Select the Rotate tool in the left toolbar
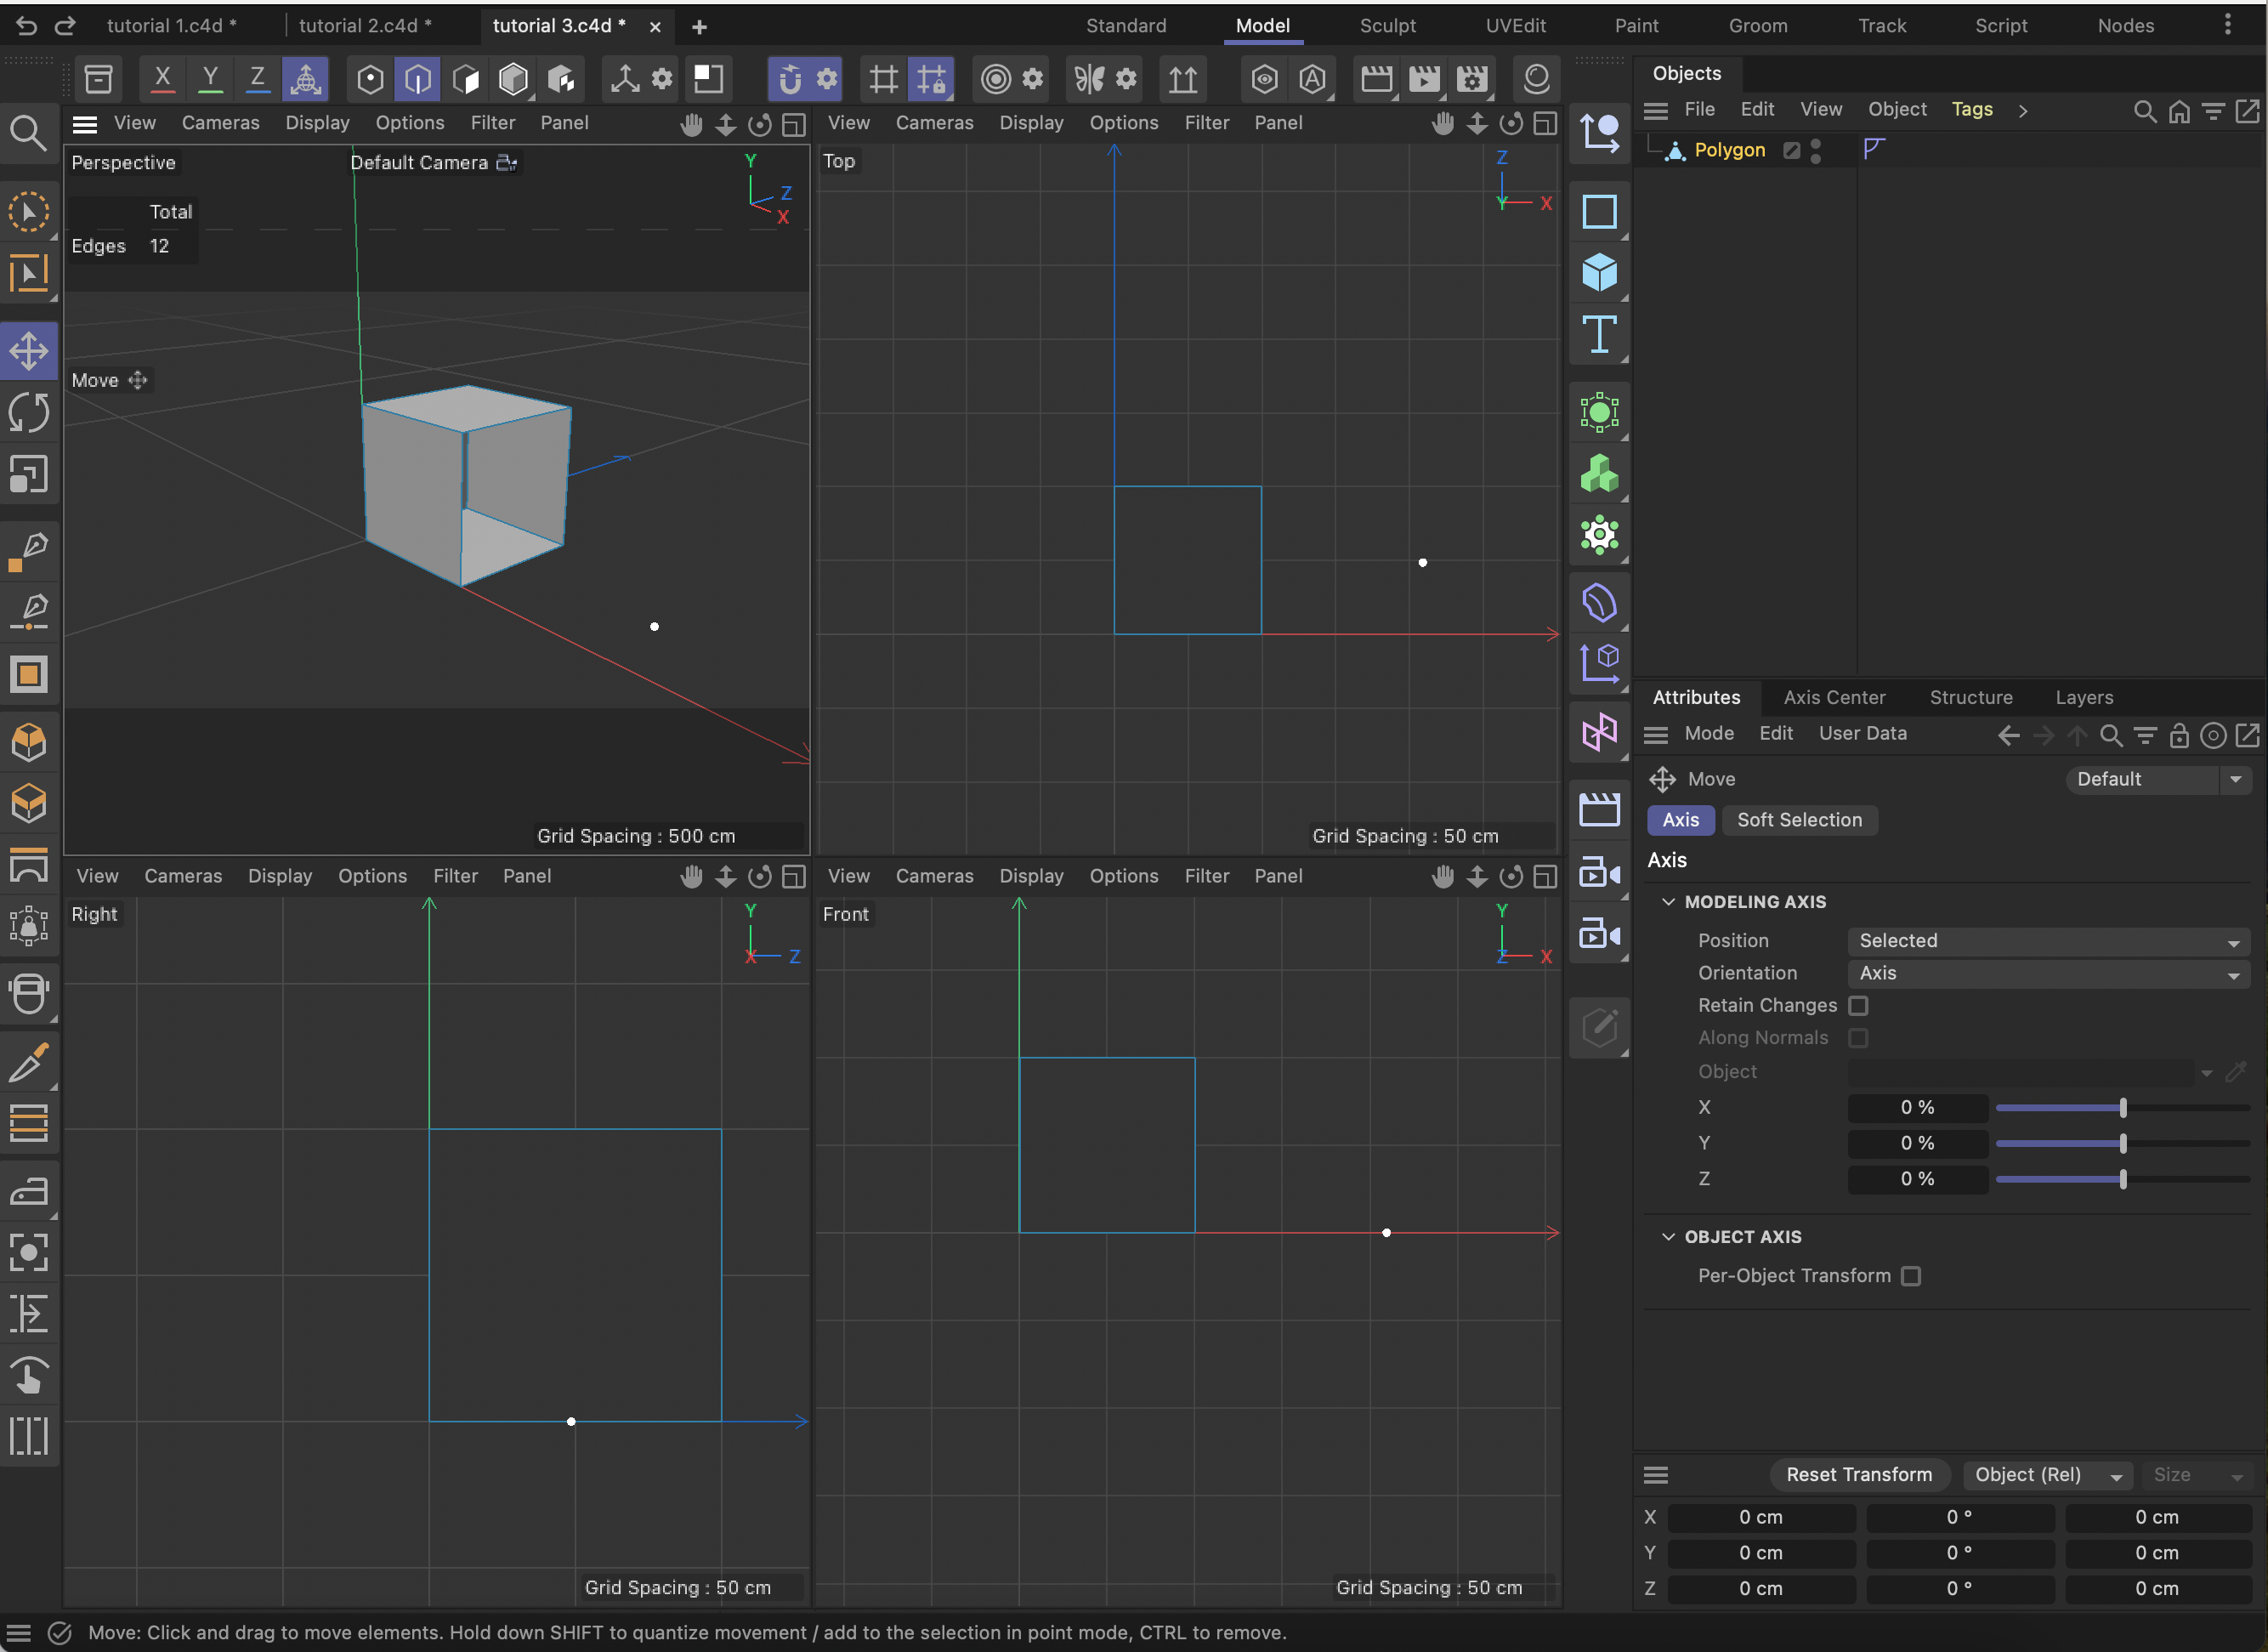This screenshot has height=1652, width=2268. point(29,412)
